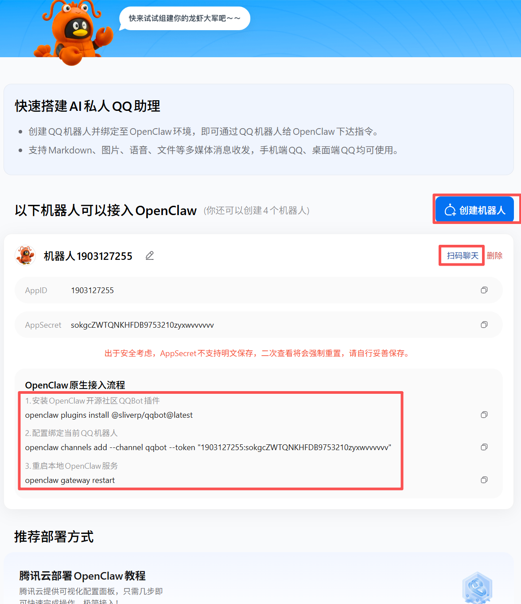Copy the AppSecret using its copy icon
The width and height of the screenshot is (521, 604).
coord(484,325)
